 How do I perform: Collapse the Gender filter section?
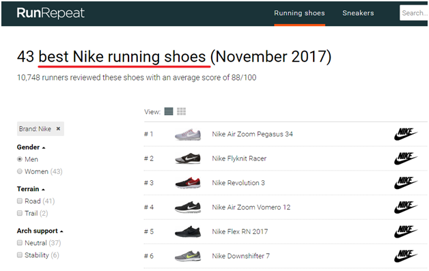point(31,147)
